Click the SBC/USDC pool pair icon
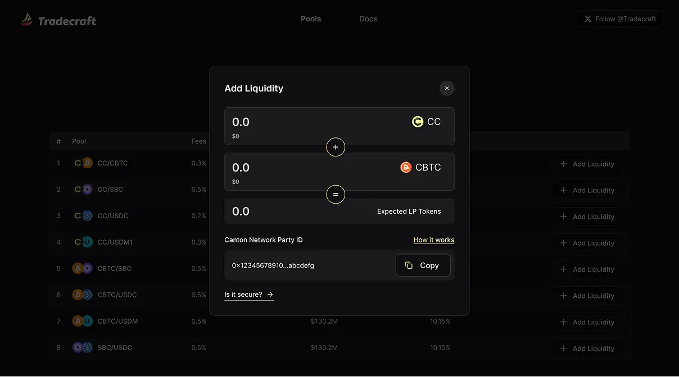The height and width of the screenshot is (377, 679). click(83, 348)
